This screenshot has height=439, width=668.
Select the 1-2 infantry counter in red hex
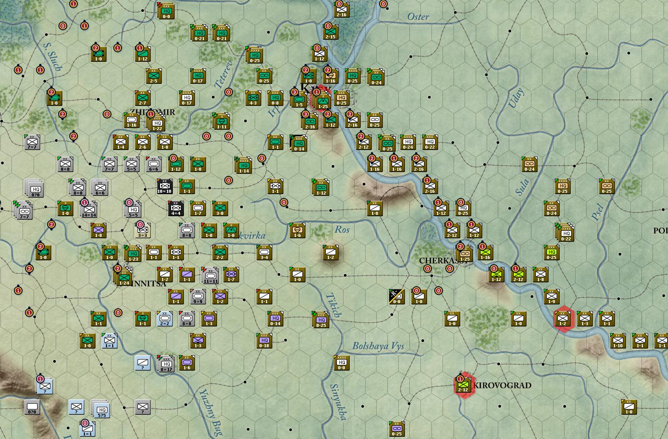point(562,319)
